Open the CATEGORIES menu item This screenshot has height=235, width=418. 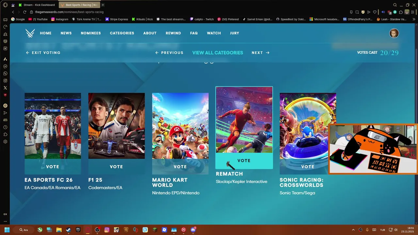pos(122,33)
